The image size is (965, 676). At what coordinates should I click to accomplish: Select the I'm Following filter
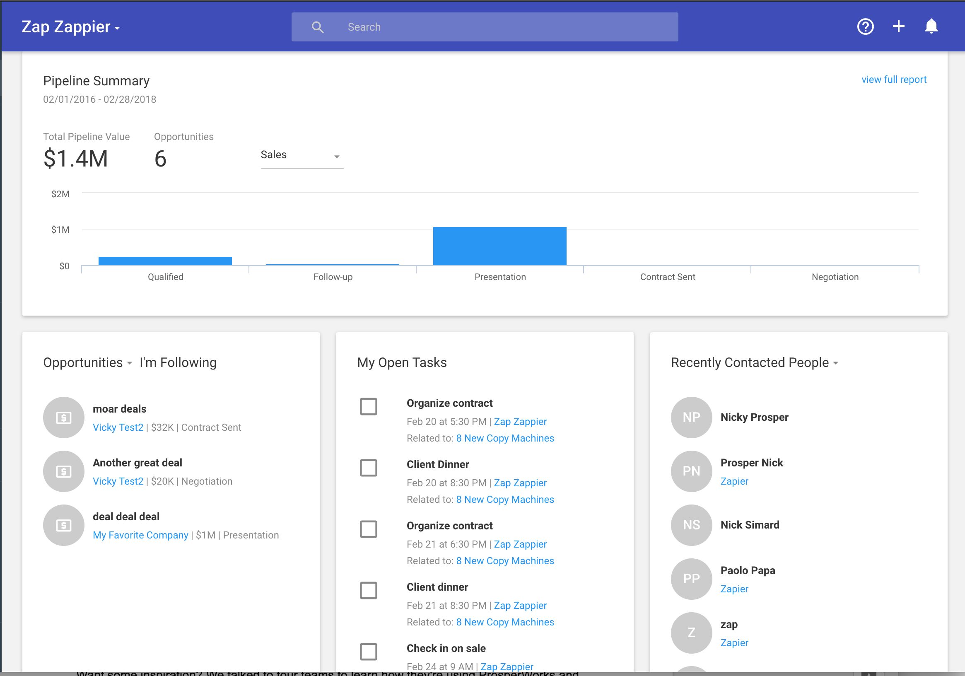178,363
